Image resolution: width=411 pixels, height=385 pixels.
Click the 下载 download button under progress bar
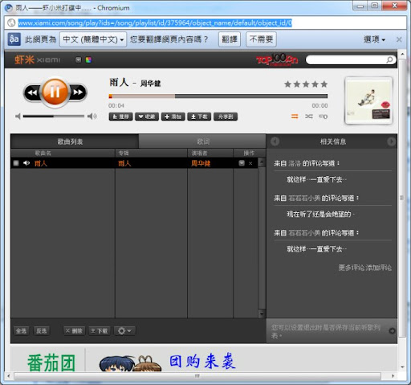[x=199, y=117]
